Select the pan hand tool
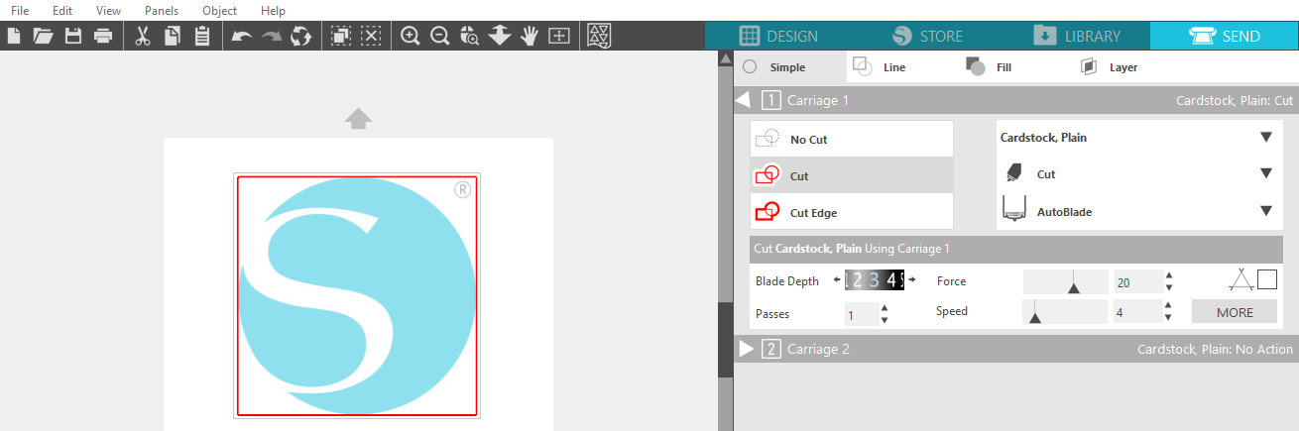 (x=530, y=36)
